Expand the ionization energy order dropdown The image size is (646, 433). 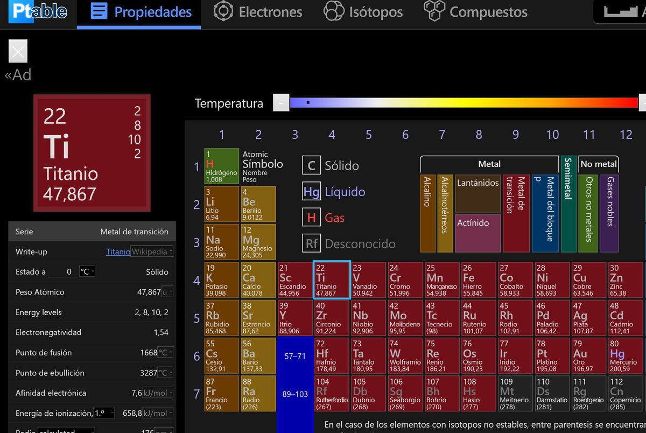[x=104, y=413]
